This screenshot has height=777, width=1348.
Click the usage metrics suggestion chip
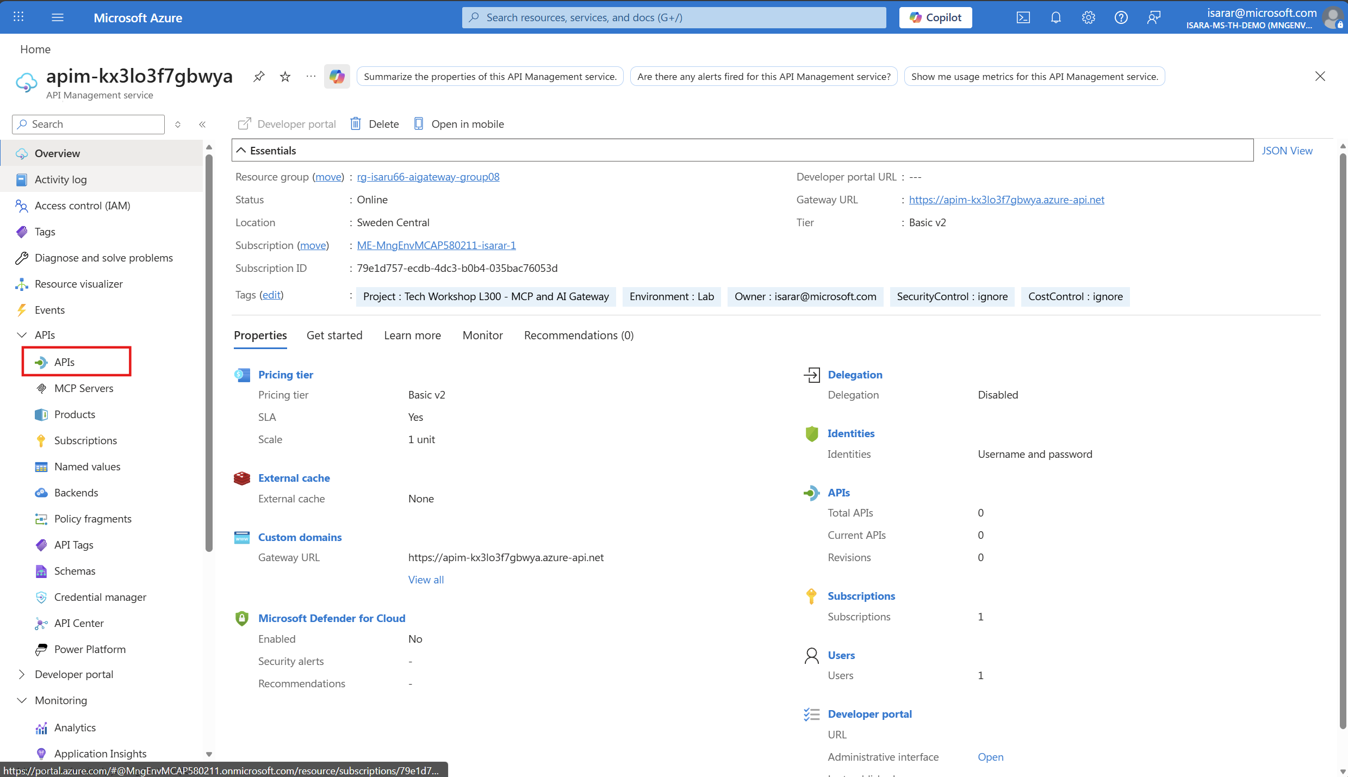click(1034, 77)
